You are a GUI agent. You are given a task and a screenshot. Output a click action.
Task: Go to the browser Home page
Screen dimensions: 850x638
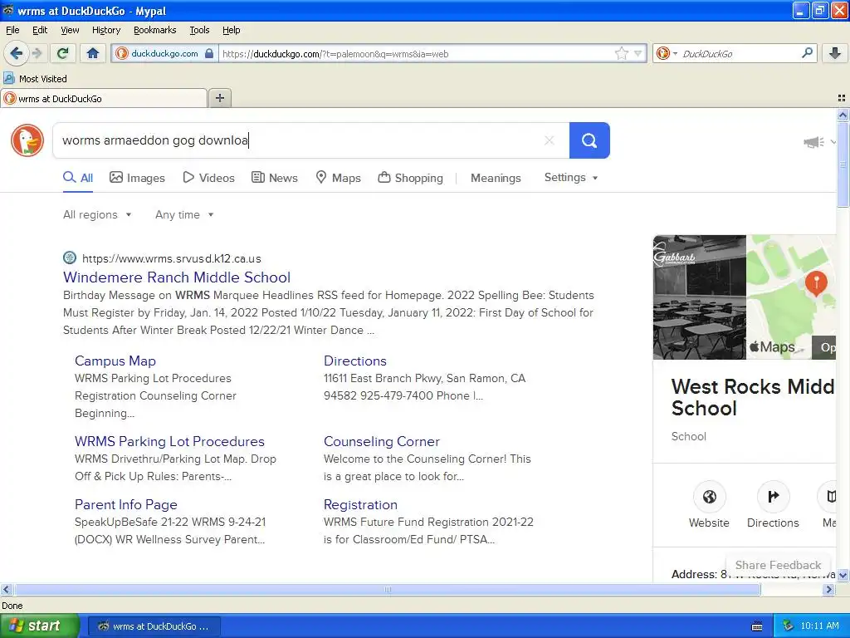[93, 53]
